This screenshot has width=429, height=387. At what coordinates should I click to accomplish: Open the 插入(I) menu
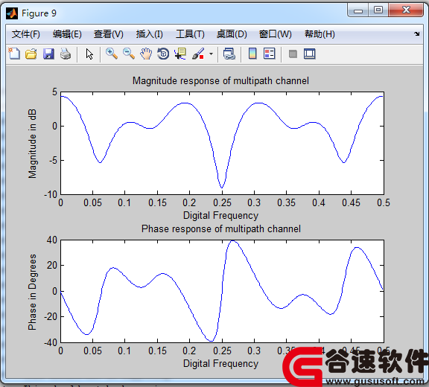click(x=150, y=34)
